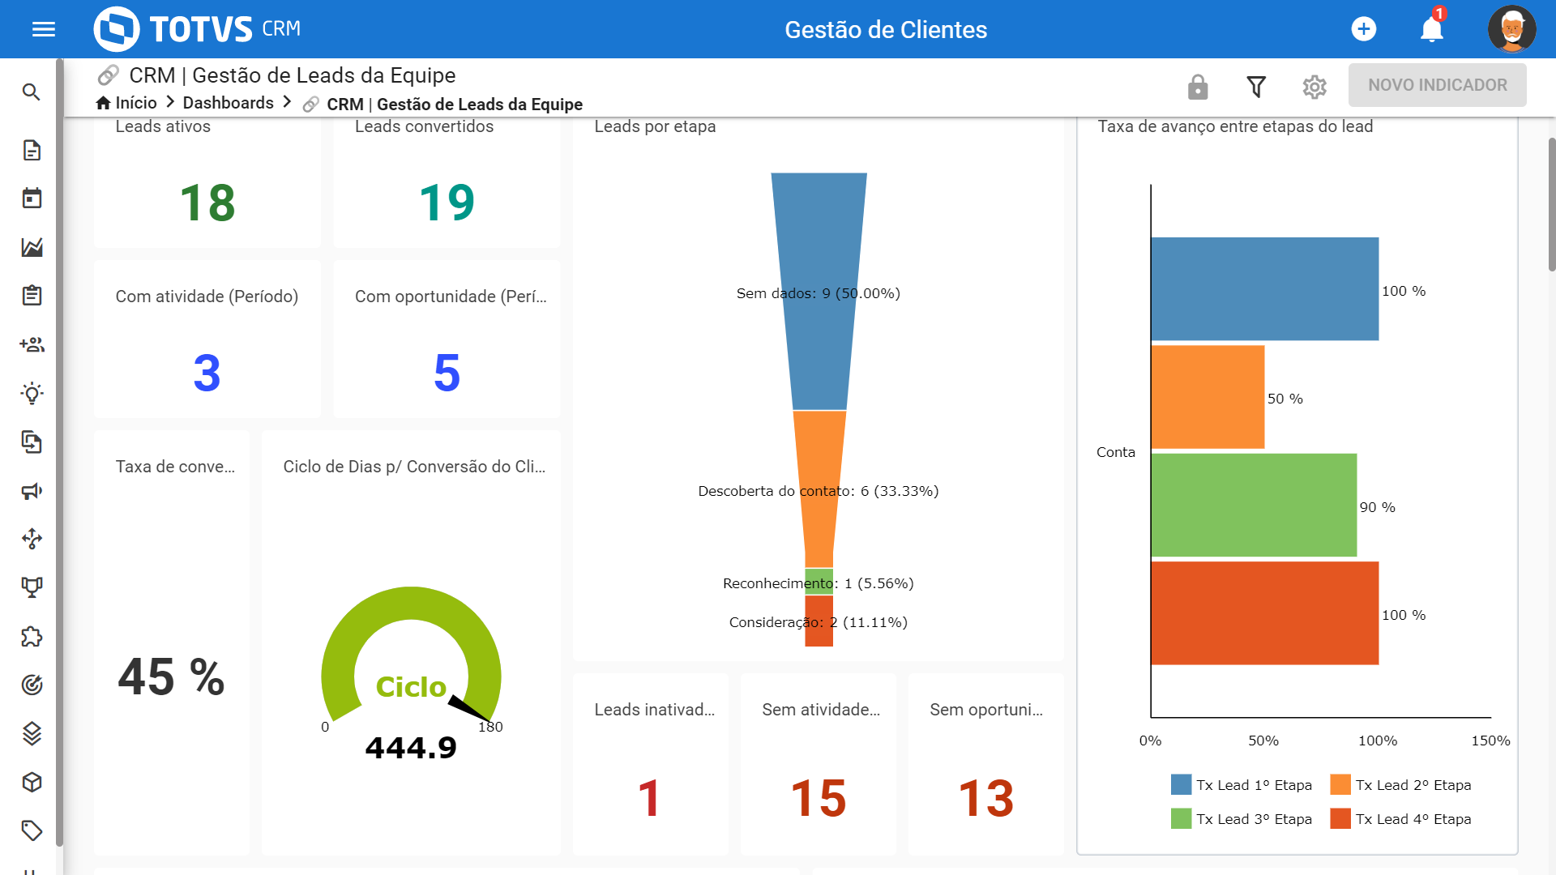Click the NOVO INDICADOR button
1556x875 pixels.
[x=1437, y=85]
